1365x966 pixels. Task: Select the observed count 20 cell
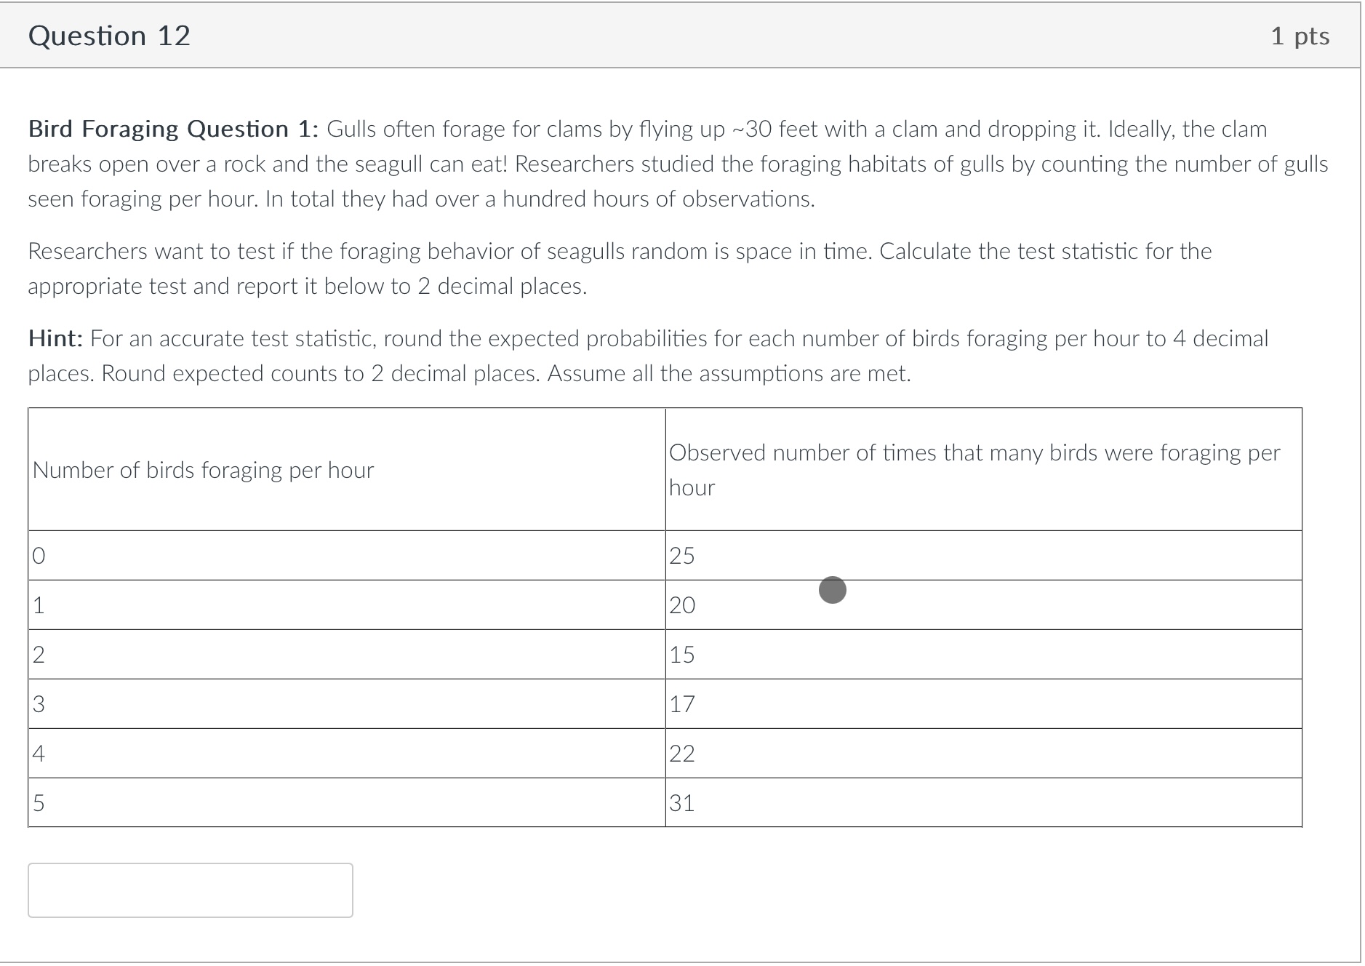coord(682,604)
